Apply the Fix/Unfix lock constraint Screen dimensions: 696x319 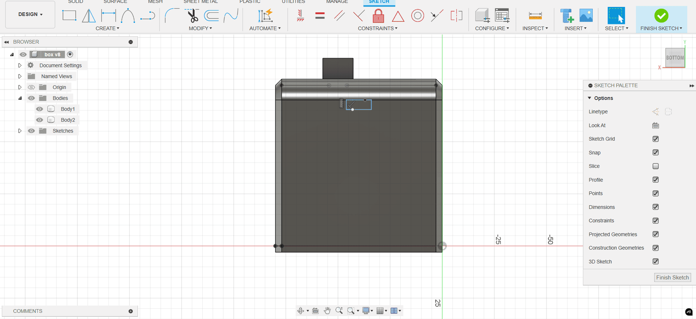tap(379, 16)
